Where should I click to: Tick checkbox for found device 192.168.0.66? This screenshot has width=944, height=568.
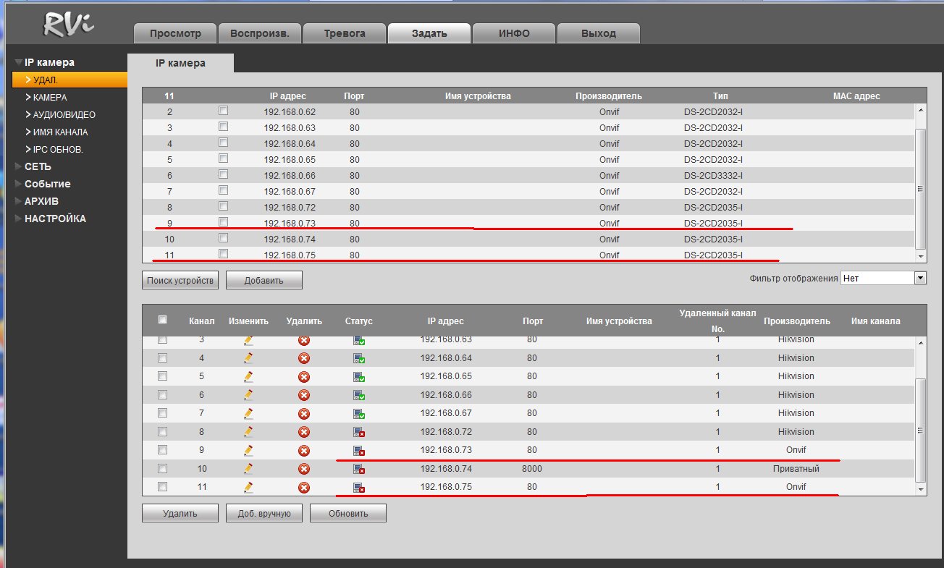point(223,174)
